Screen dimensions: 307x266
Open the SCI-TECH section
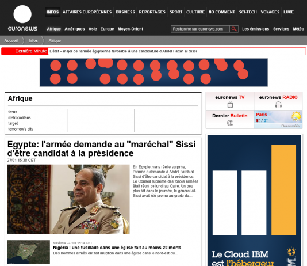(x=248, y=12)
